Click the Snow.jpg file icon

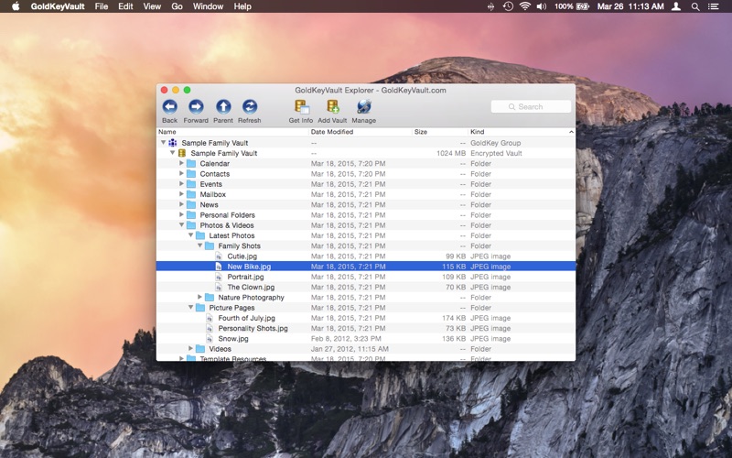(210, 338)
